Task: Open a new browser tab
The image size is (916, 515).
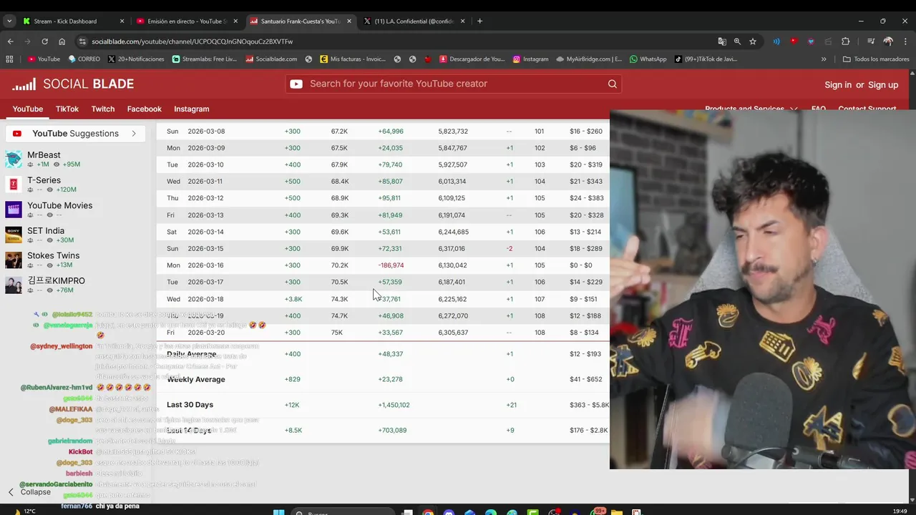Action: [479, 21]
